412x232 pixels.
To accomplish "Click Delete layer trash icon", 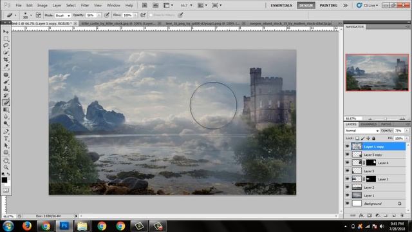I will coord(402,215).
